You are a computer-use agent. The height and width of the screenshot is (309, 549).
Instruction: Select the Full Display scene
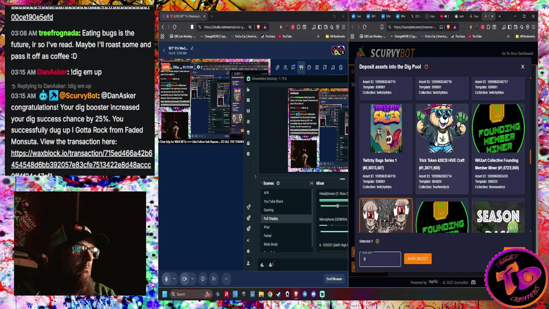click(287, 218)
